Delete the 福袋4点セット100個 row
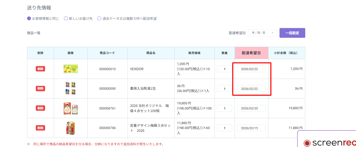Image resolution: width=356 pixels, height=147 pixels. coord(40,108)
